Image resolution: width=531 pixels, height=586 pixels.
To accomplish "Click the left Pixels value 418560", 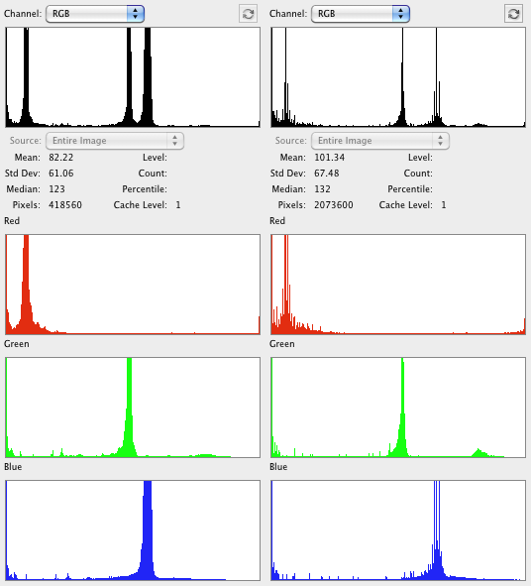I will (x=65, y=205).
